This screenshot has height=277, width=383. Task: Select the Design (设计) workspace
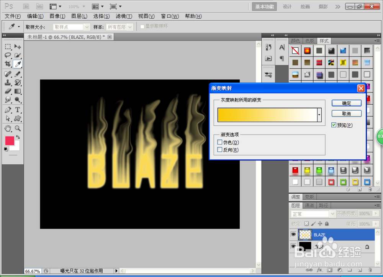[287, 6]
